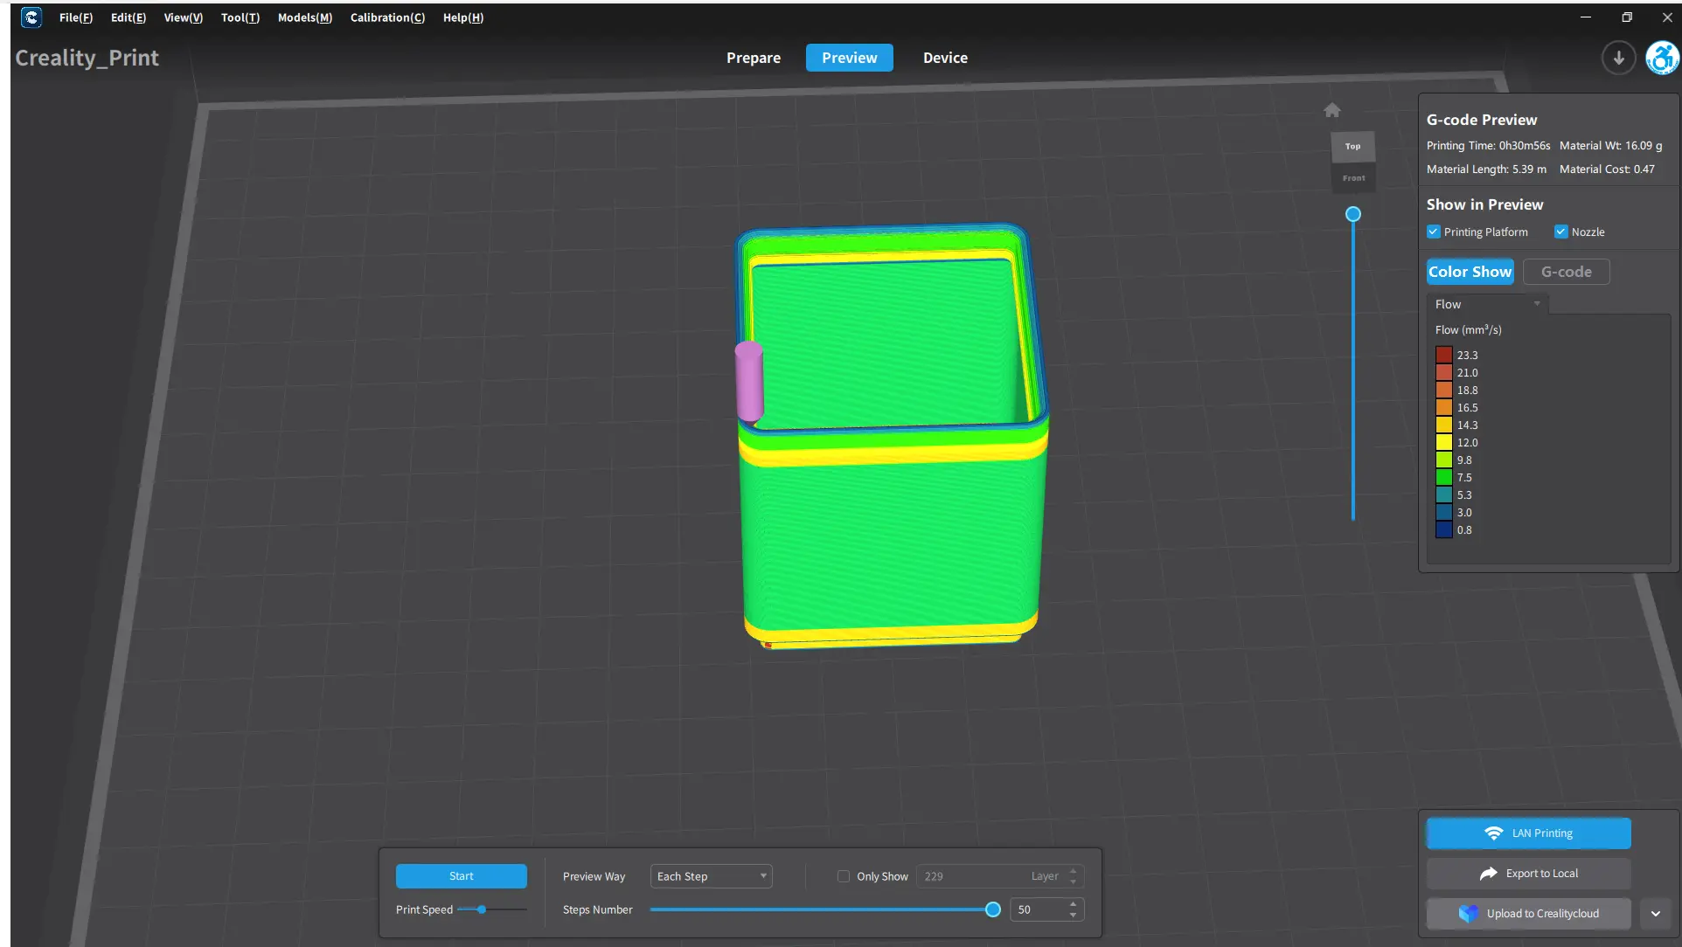Switch to the Prepare tab

click(754, 58)
